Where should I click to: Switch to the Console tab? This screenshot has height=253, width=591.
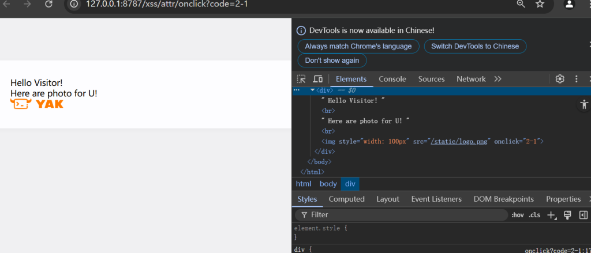coord(392,79)
